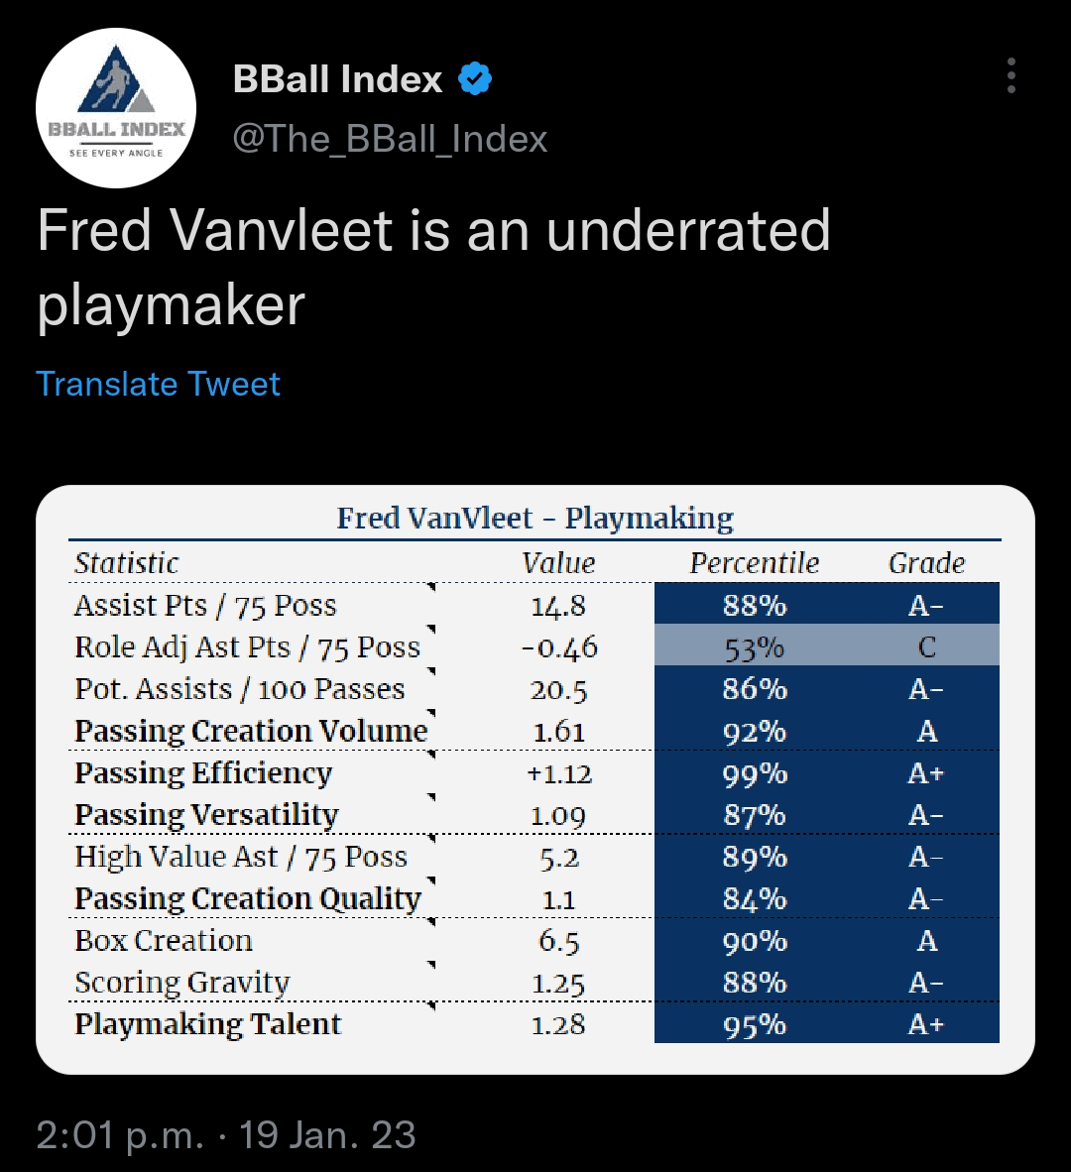Viewport: 1071px width, 1172px height.
Task: Click the Passing Creation Volume label
Action: coord(251,732)
